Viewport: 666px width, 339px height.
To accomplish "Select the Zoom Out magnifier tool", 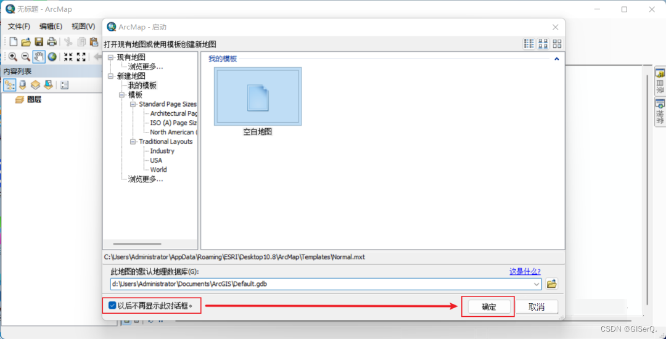I will tap(26, 57).
